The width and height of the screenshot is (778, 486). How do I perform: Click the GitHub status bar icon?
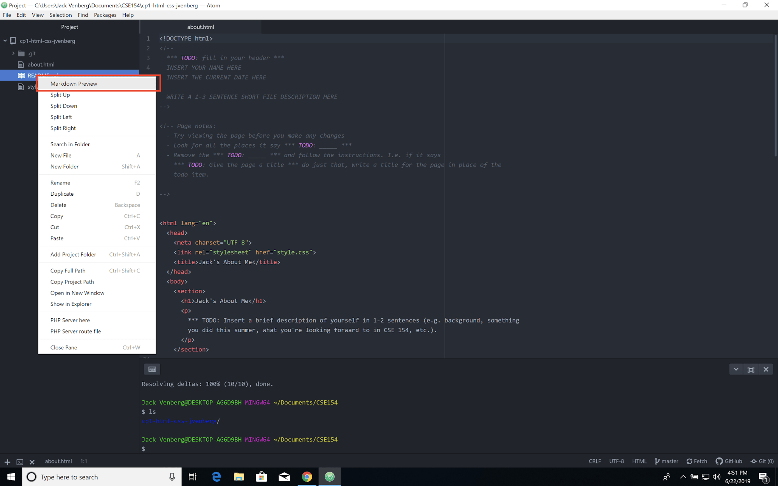(729, 461)
